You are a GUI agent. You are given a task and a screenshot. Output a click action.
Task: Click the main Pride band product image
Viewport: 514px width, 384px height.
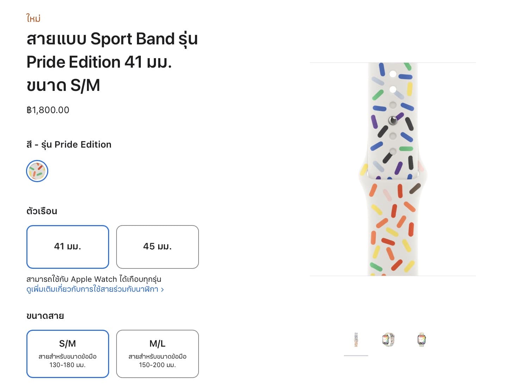click(x=393, y=169)
